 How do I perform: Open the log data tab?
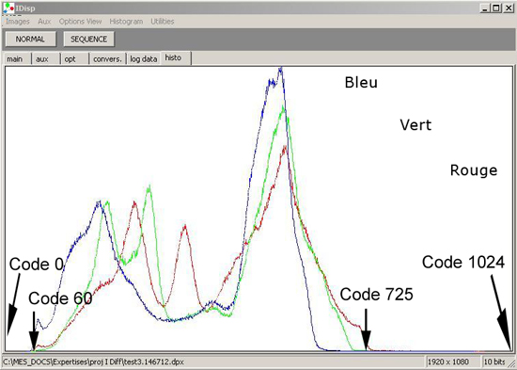[144, 58]
